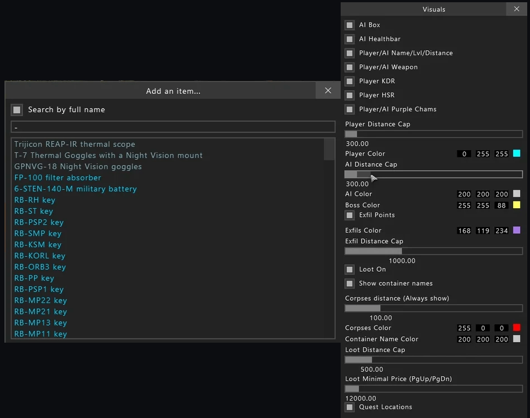The image size is (530, 418).
Task: Adjust Loot Distance Cap slider
Action: pyautogui.click(x=434, y=360)
